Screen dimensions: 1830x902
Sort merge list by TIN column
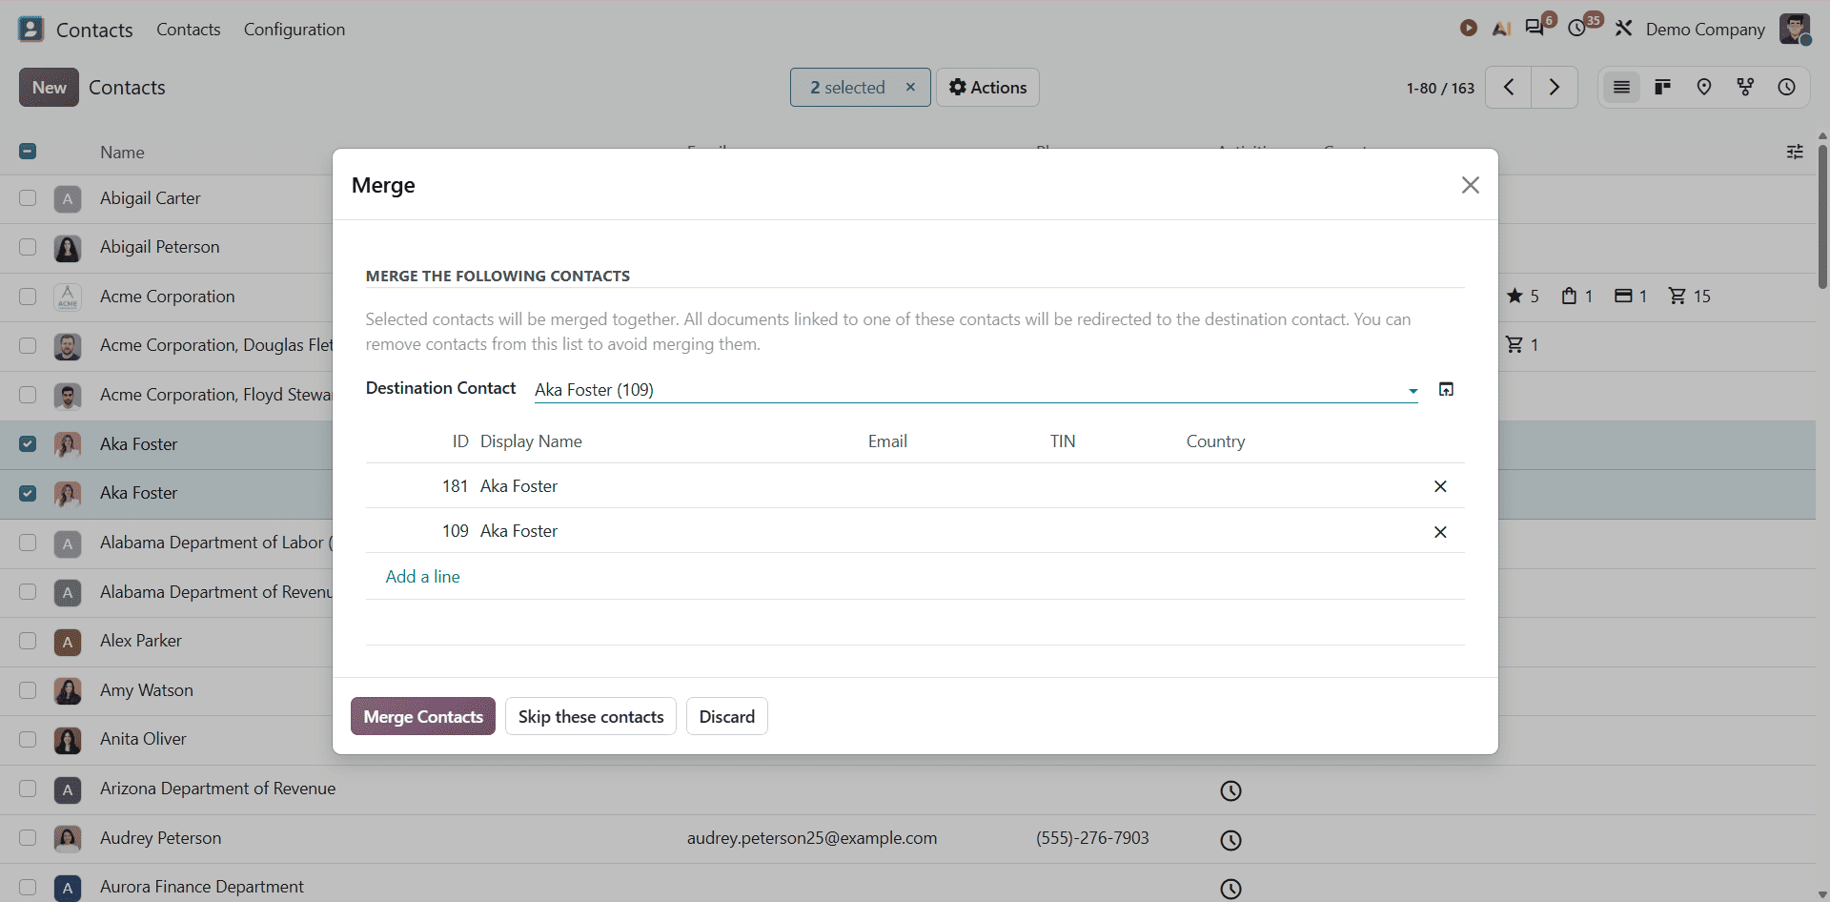1063,441
